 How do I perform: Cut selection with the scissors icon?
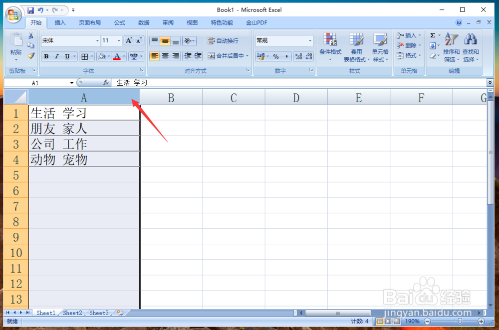pyautogui.click(x=31, y=35)
